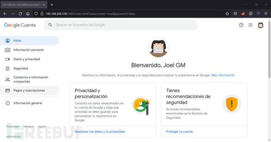Open the Firefox hamburger menu

(266, 14)
